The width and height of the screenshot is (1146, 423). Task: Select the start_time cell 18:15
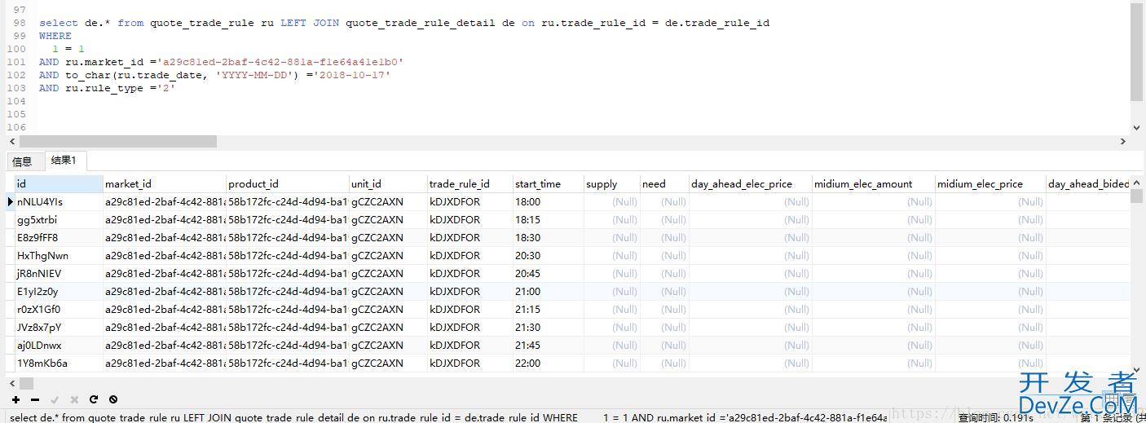(x=549, y=219)
